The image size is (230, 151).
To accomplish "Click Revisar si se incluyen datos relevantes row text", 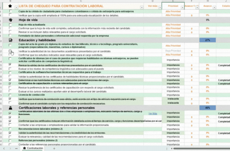I will pos(52,32).
